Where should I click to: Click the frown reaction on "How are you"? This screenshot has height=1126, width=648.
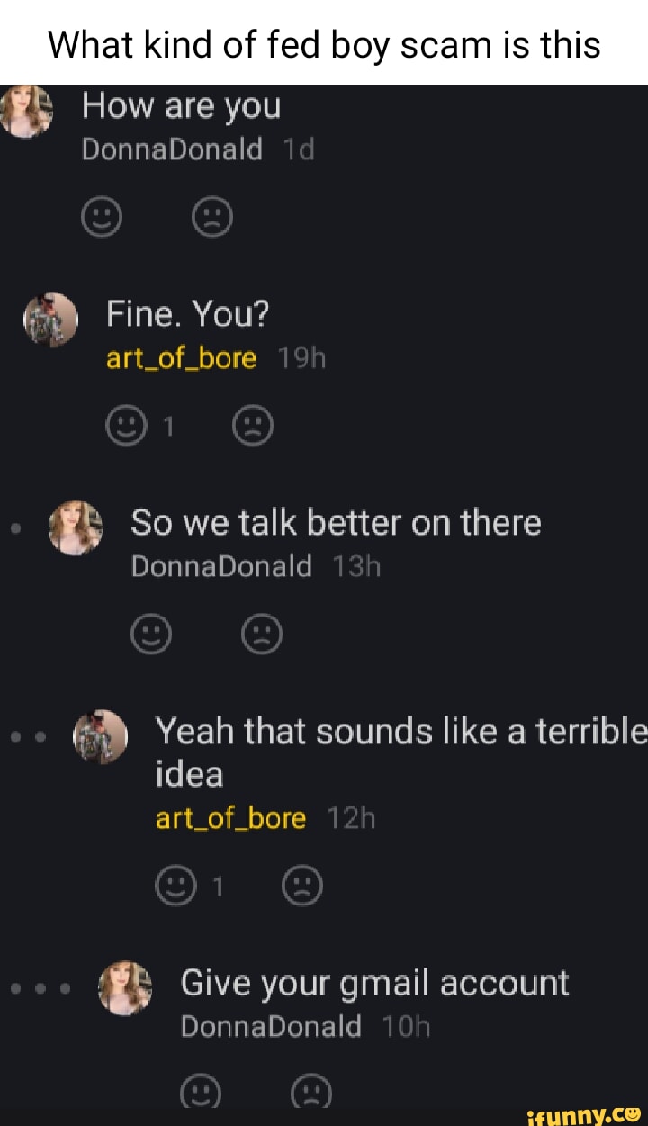click(x=213, y=216)
